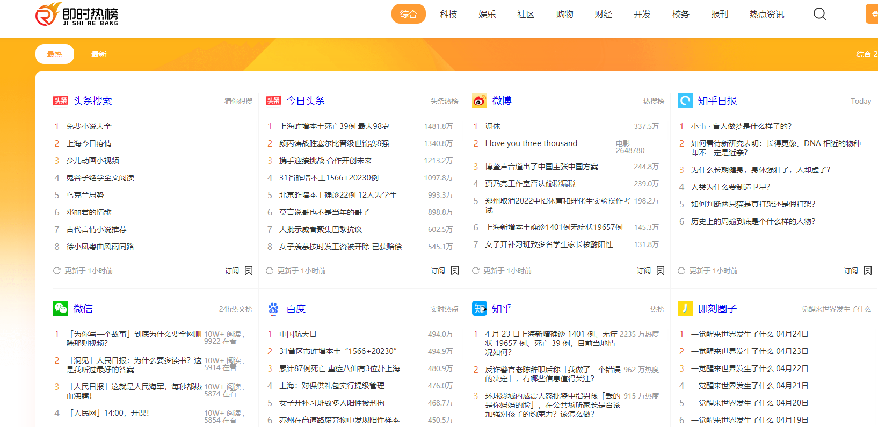Switch to the 最新 filter
878x427 pixels.
pos(99,54)
